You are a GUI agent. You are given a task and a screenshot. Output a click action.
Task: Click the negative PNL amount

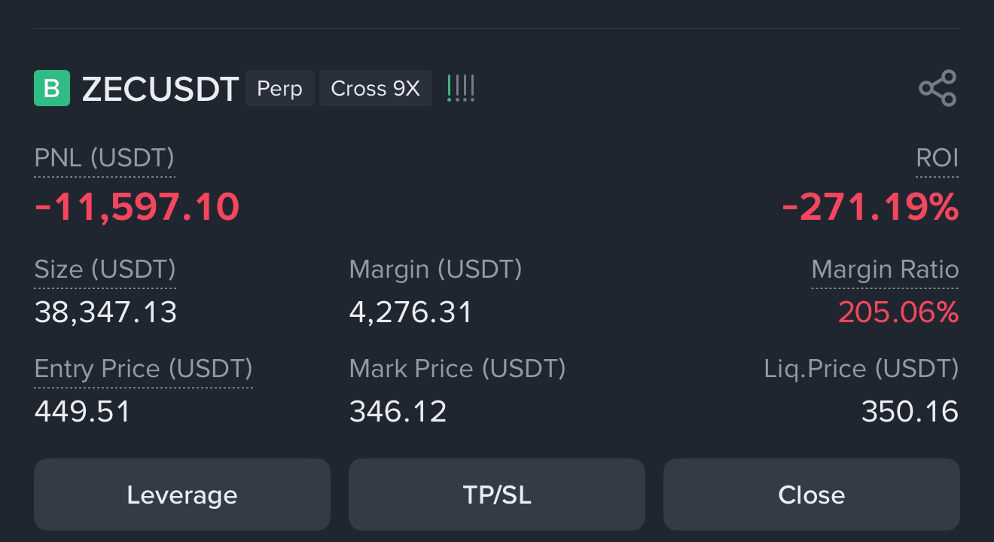pos(136,208)
